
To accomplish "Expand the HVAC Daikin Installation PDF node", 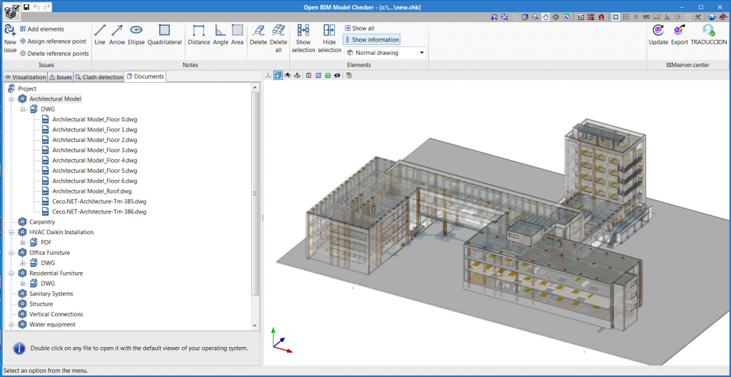I will (23, 243).
